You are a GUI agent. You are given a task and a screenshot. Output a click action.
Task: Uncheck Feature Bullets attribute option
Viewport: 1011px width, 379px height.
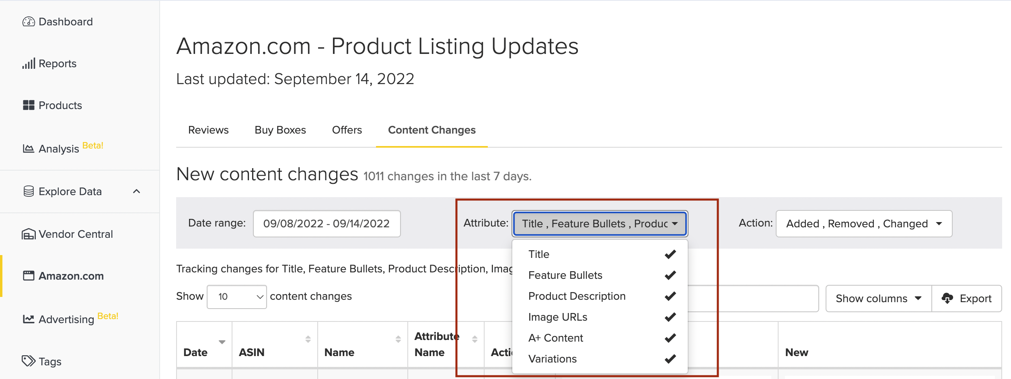[x=600, y=275]
